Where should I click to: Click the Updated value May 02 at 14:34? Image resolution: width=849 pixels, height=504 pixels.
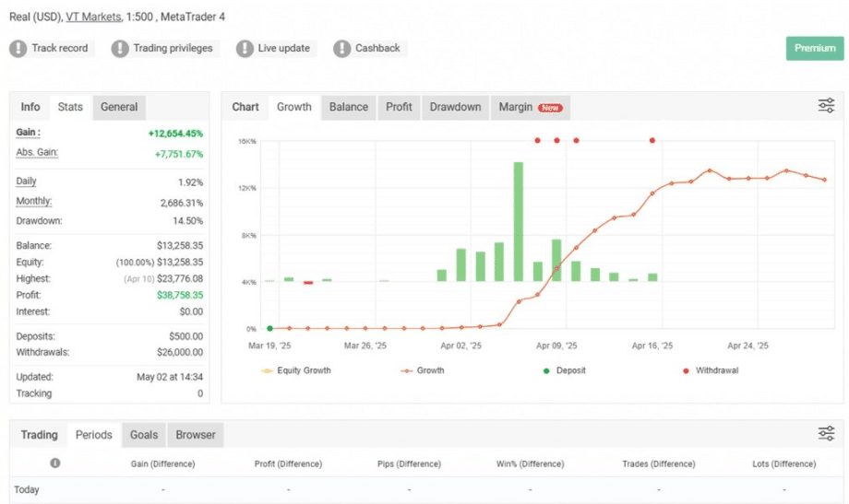pyautogui.click(x=170, y=377)
